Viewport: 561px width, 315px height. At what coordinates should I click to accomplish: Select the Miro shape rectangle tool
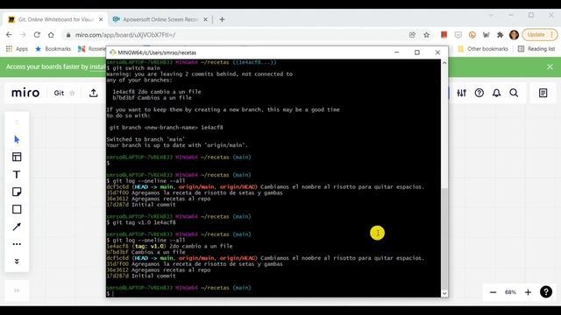click(x=17, y=209)
